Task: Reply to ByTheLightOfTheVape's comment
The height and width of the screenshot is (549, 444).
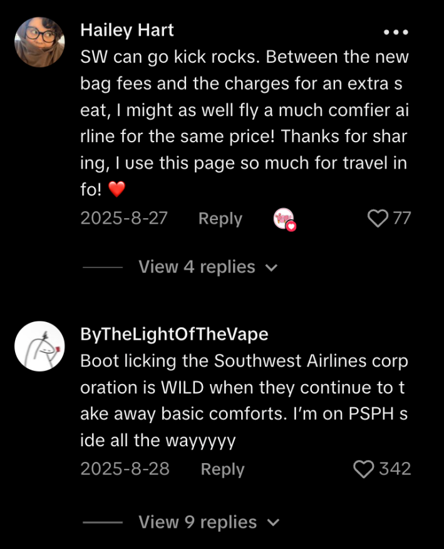Action: tap(222, 469)
